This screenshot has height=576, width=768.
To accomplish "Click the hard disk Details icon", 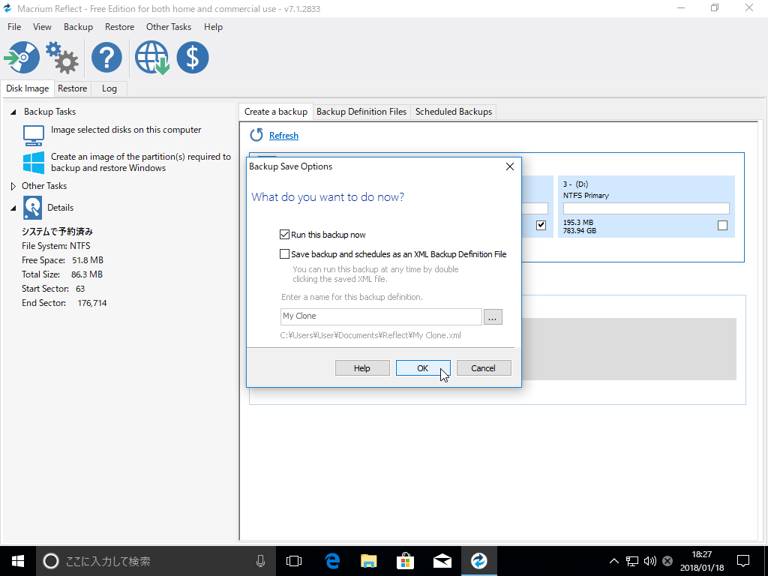I will (x=33, y=208).
